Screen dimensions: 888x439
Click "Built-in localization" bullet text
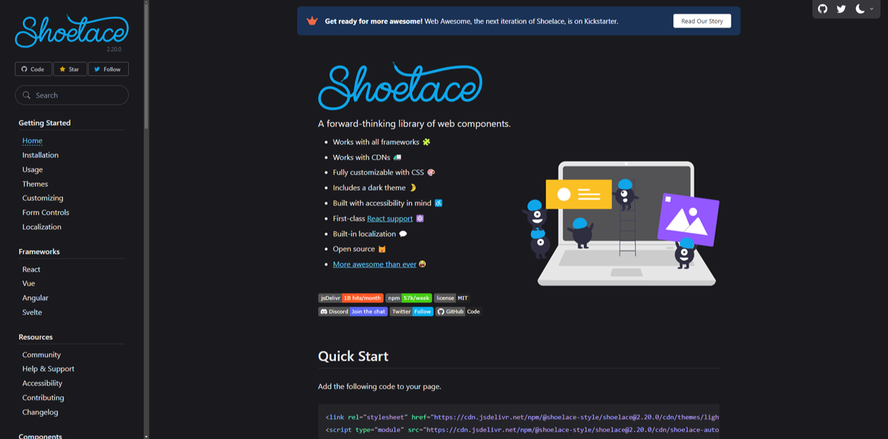pyautogui.click(x=364, y=234)
